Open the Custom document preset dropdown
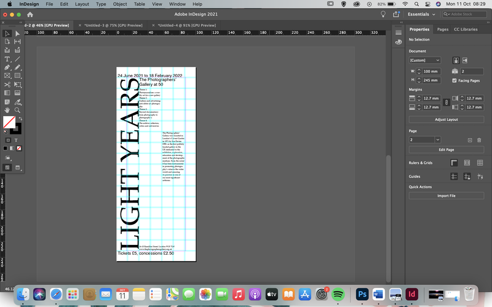The image size is (492, 307). click(424, 60)
